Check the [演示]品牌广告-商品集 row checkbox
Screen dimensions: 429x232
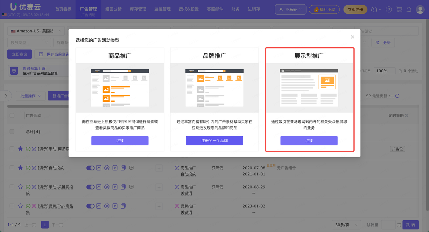pyautogui.click(x=12, y=206)
